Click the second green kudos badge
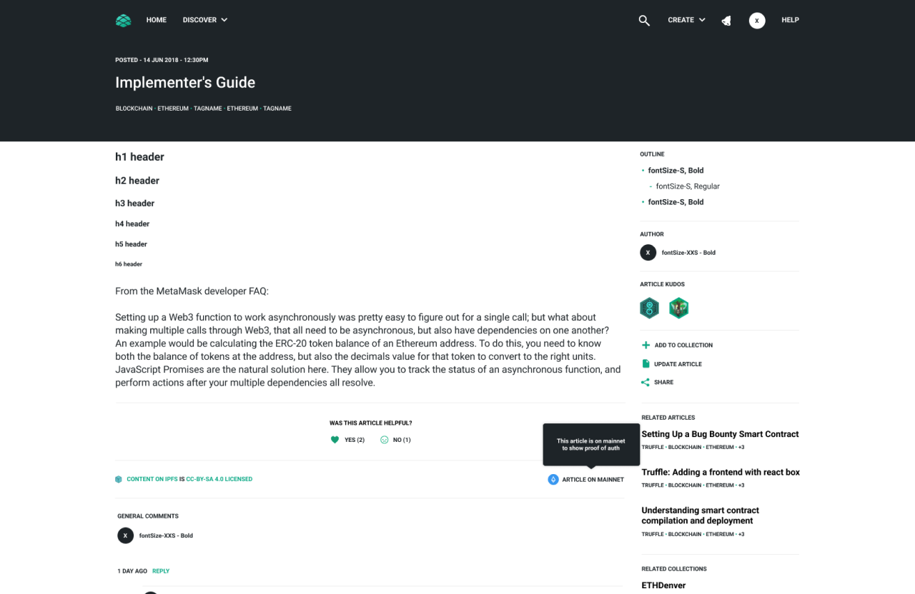 click(x=678, y=308)
